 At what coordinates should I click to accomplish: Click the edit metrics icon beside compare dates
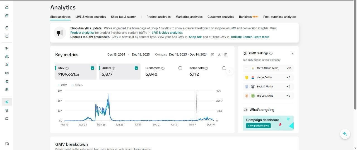(x=213, y=55)
